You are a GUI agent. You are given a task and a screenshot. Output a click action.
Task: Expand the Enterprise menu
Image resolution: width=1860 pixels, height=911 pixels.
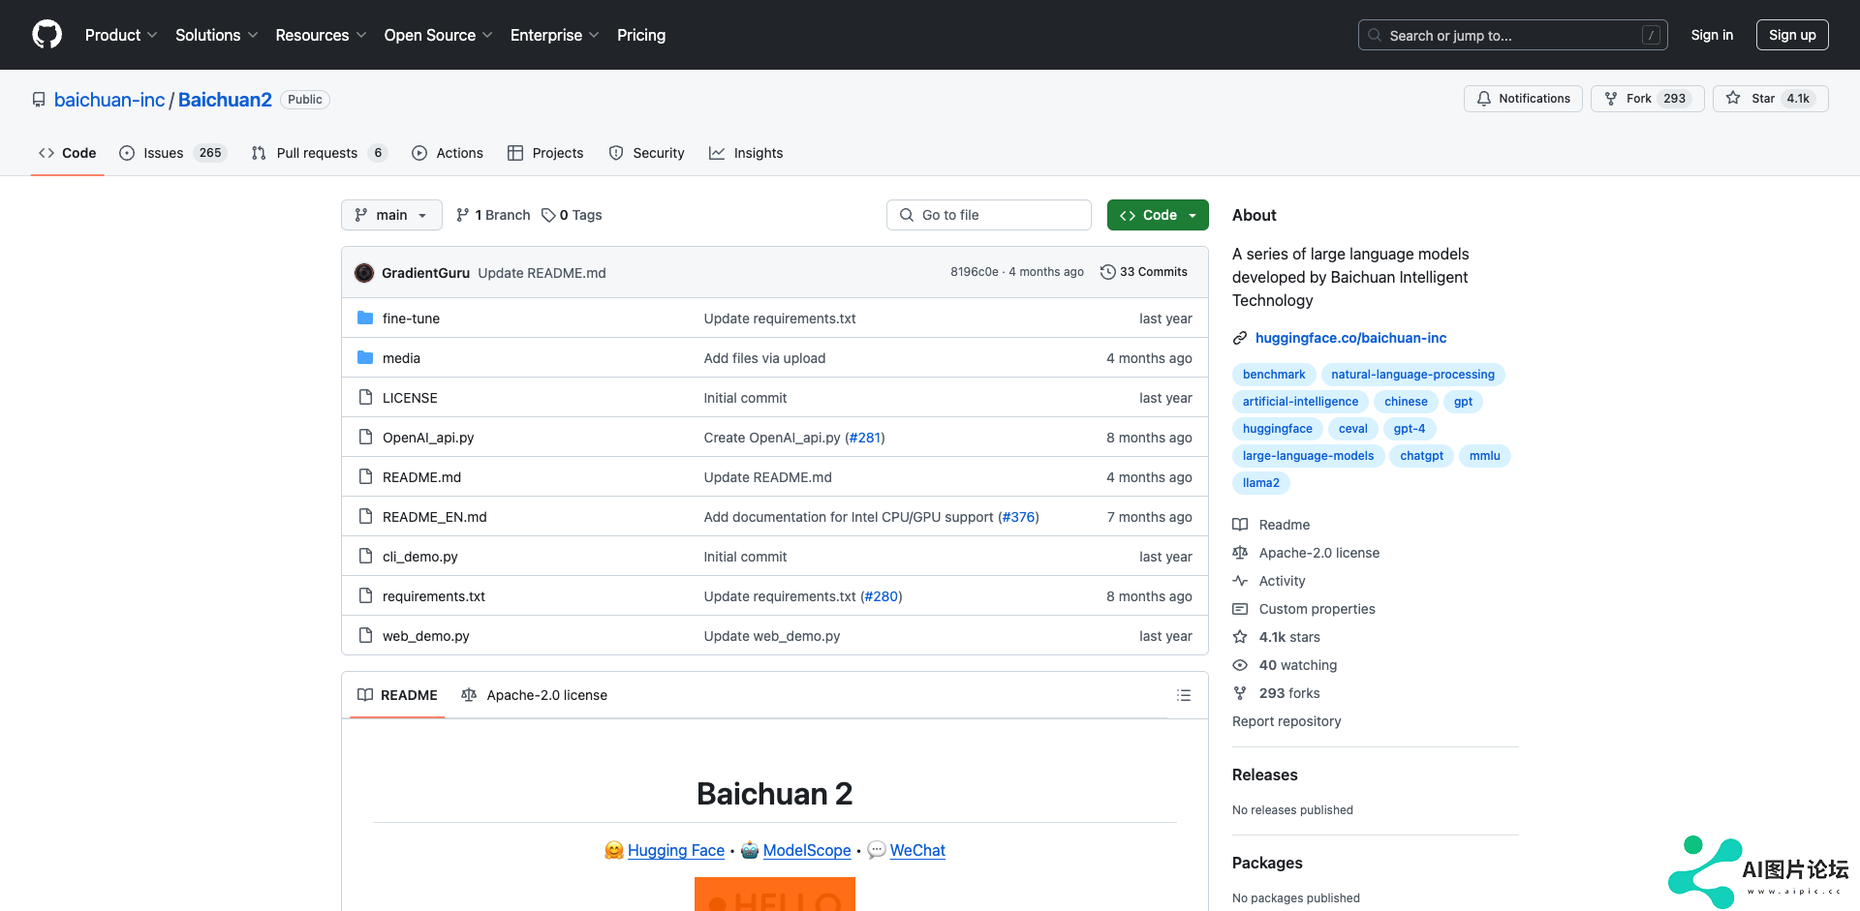tap(555, 35)
